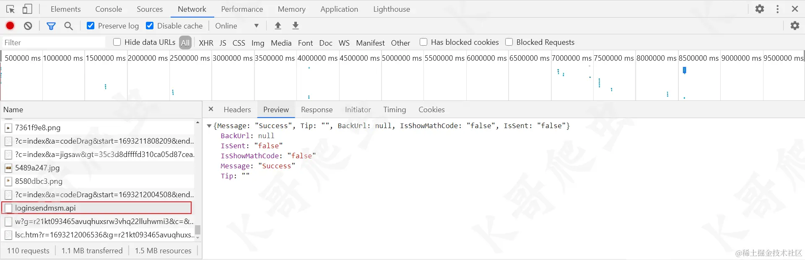The image size is (805, 260).
Task: Select the 5489a247.jpg image icon
Action: 8,168
